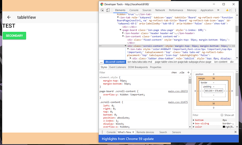The image size is (242, 145).
Task: Close the What's New drawer tab
Action: pyautogui.click(x=133, y=132)
